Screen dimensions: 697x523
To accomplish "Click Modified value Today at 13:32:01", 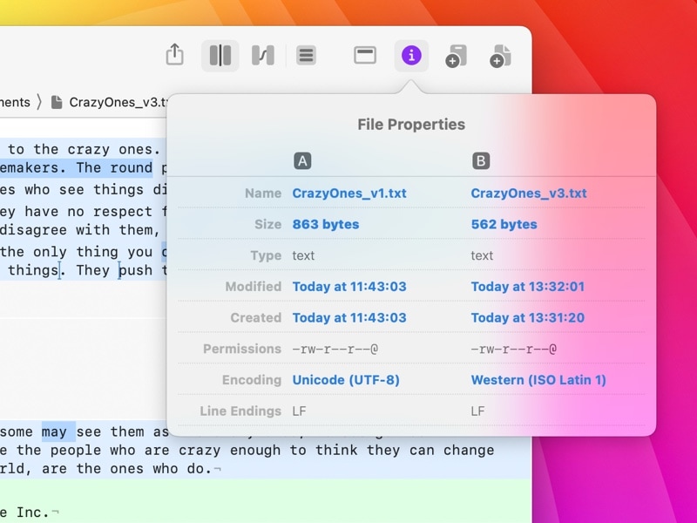I will click(x=528, y=287).
